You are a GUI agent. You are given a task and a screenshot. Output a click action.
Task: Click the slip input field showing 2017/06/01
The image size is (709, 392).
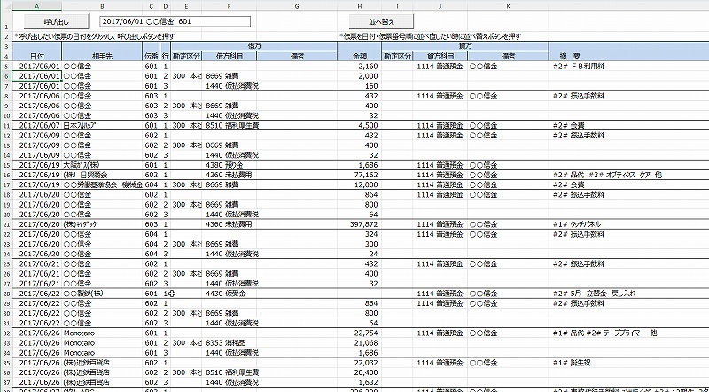175,20
